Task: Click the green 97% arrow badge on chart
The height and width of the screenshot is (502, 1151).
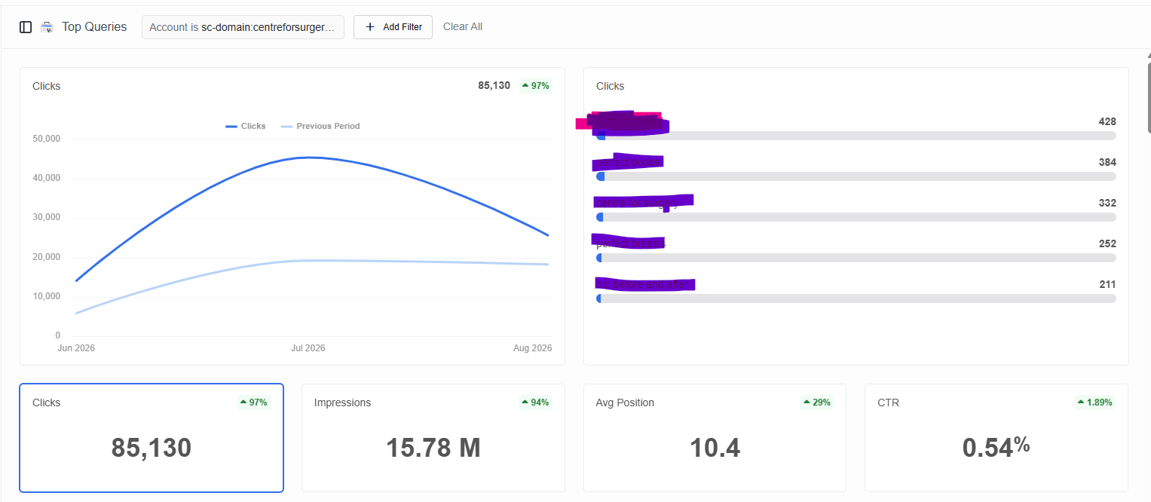Action: (x=536, y=86)
